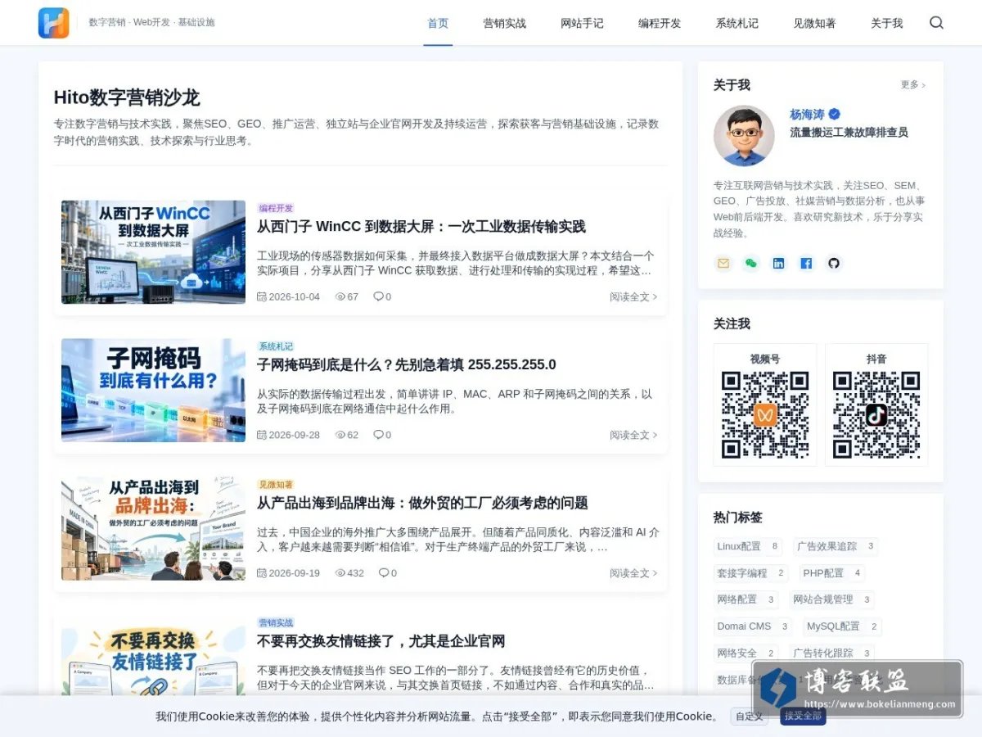Open article 从产品出海到品牌出海 title
Viewport: 982px width, 737px height.
click(422, 504)
